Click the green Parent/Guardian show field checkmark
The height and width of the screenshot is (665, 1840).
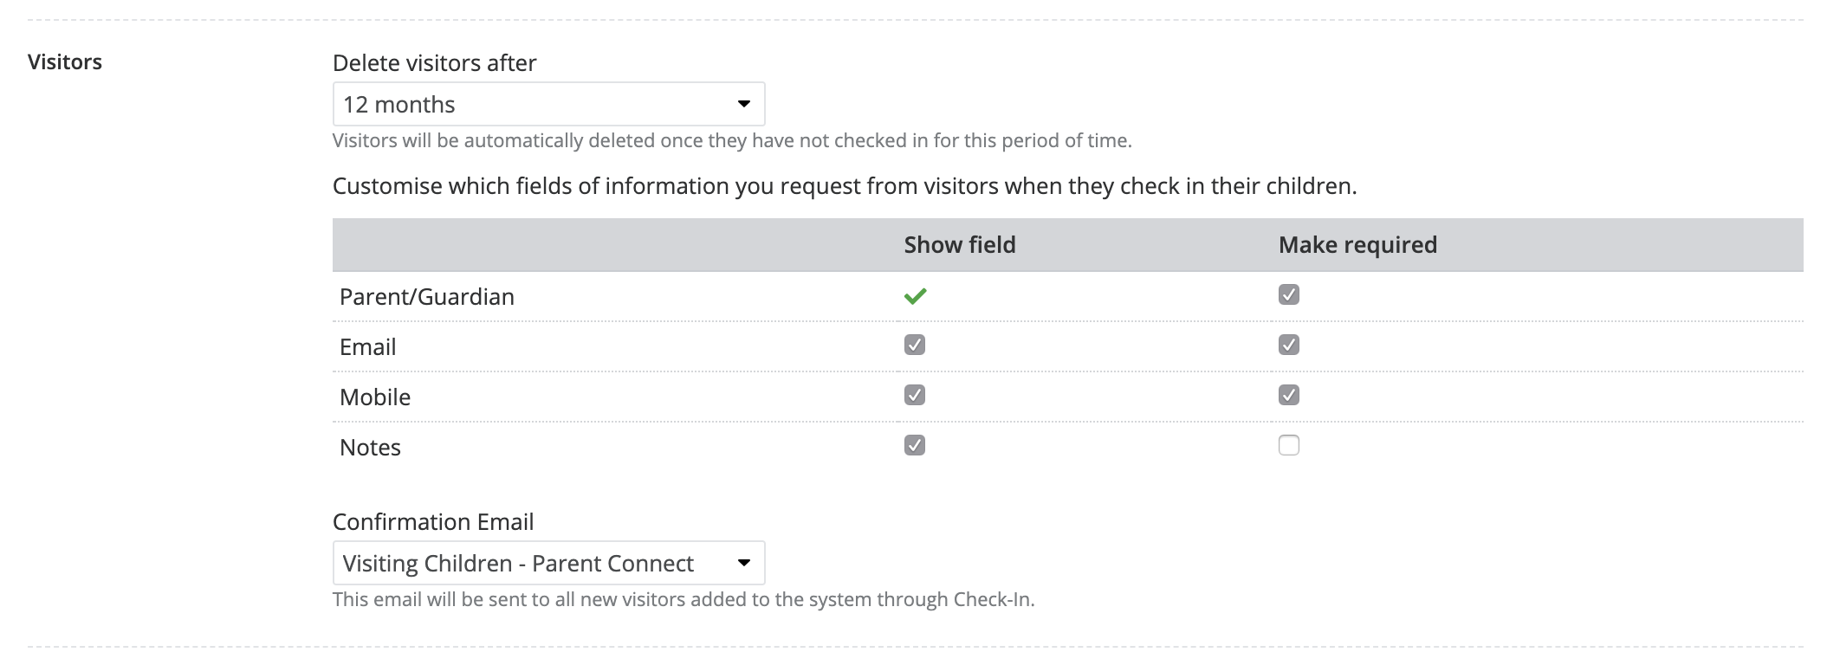coord(915,296)
